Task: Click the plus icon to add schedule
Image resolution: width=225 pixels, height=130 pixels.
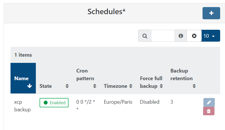Action: (x=211, y=13)
